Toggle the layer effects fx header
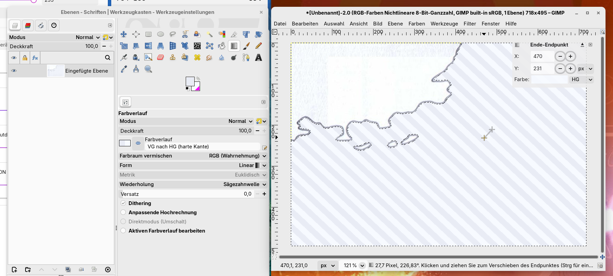This screenshot has height=276, width=613. tap(35, 58)
